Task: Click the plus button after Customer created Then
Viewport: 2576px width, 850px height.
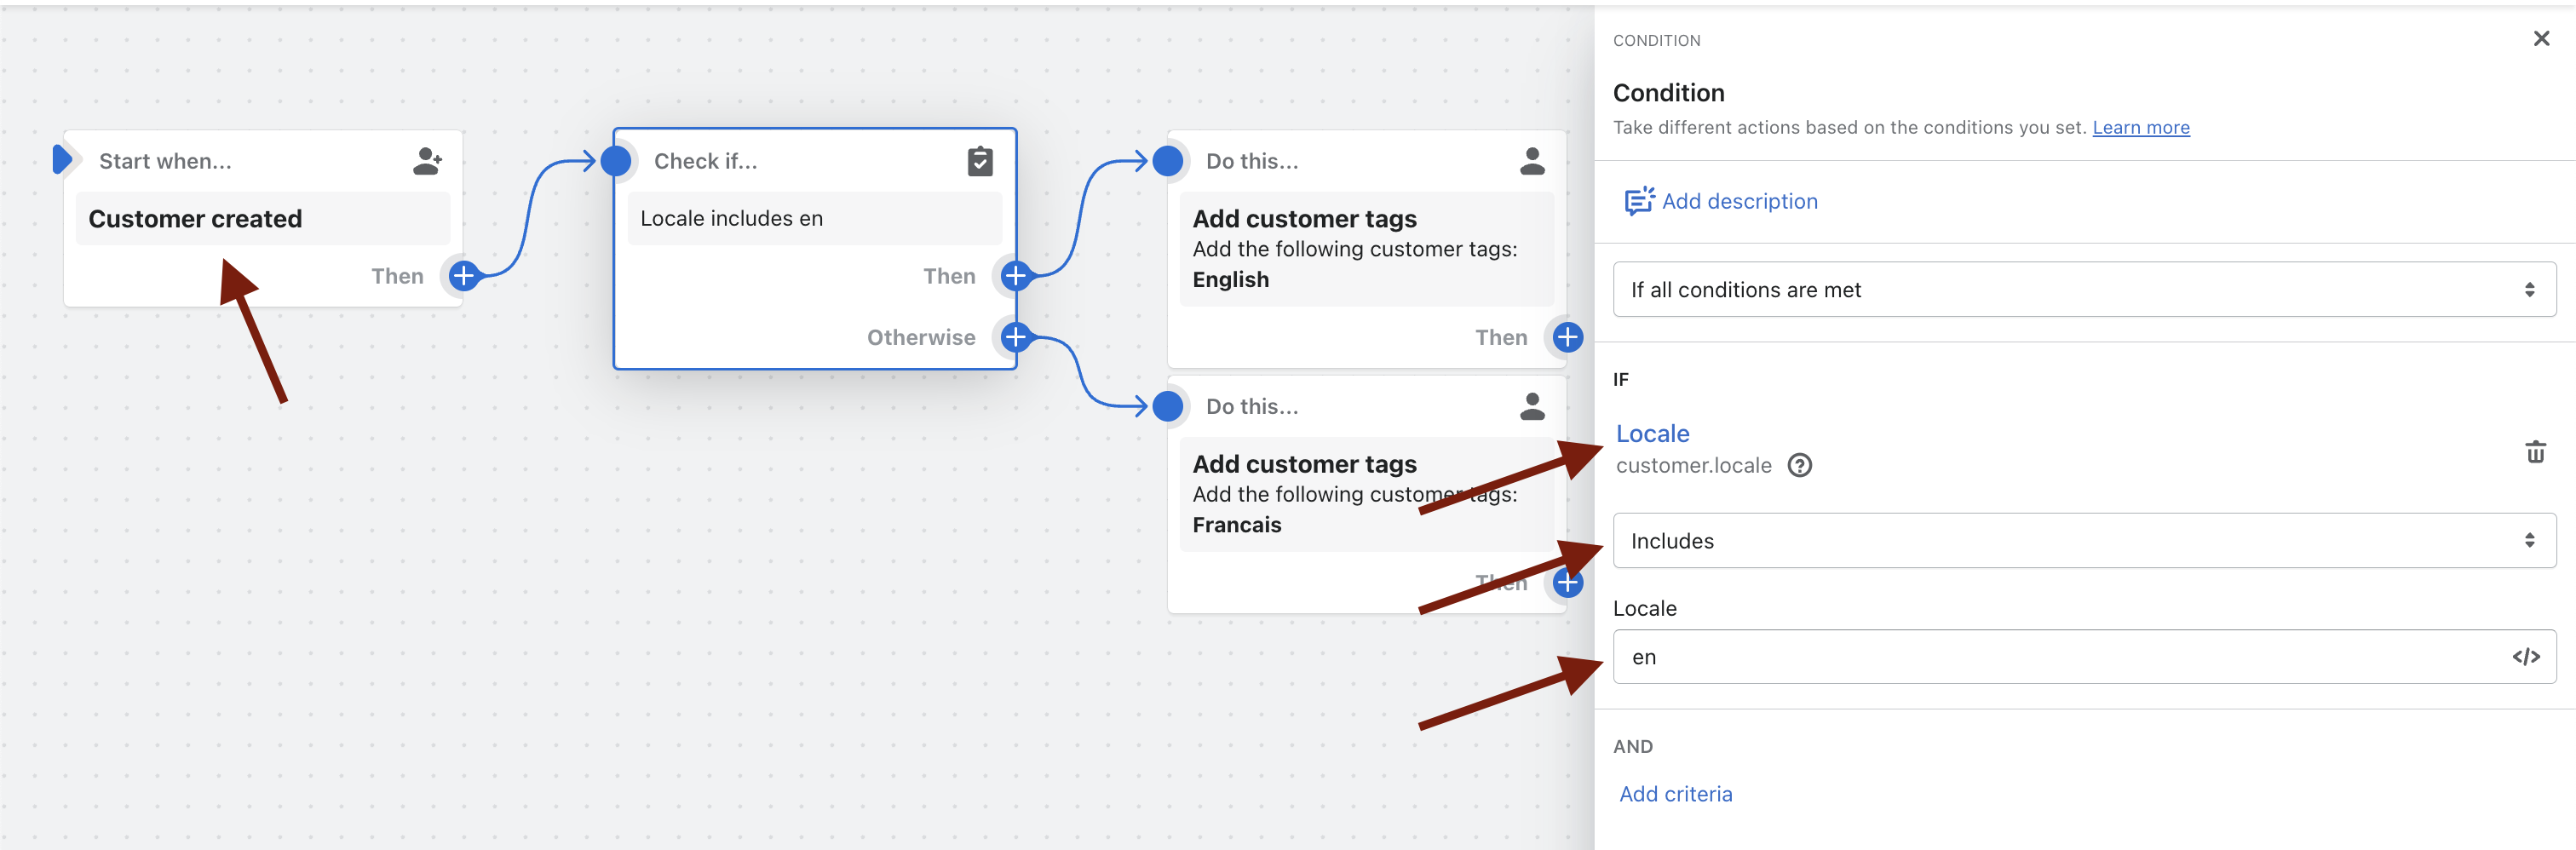Action: click(x=463, y=276)
